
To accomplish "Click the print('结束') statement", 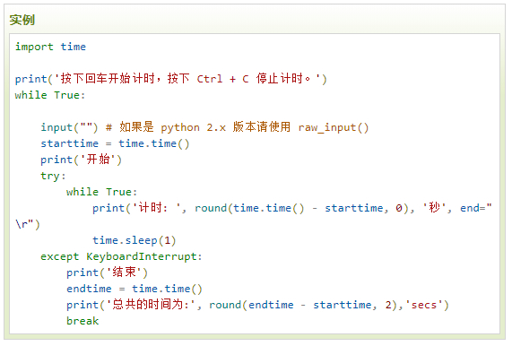I will pyautogui.click(x=107, y=272).
